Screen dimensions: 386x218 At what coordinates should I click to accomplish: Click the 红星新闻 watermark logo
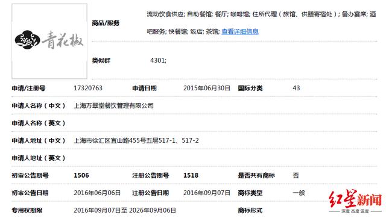point(355,201)
